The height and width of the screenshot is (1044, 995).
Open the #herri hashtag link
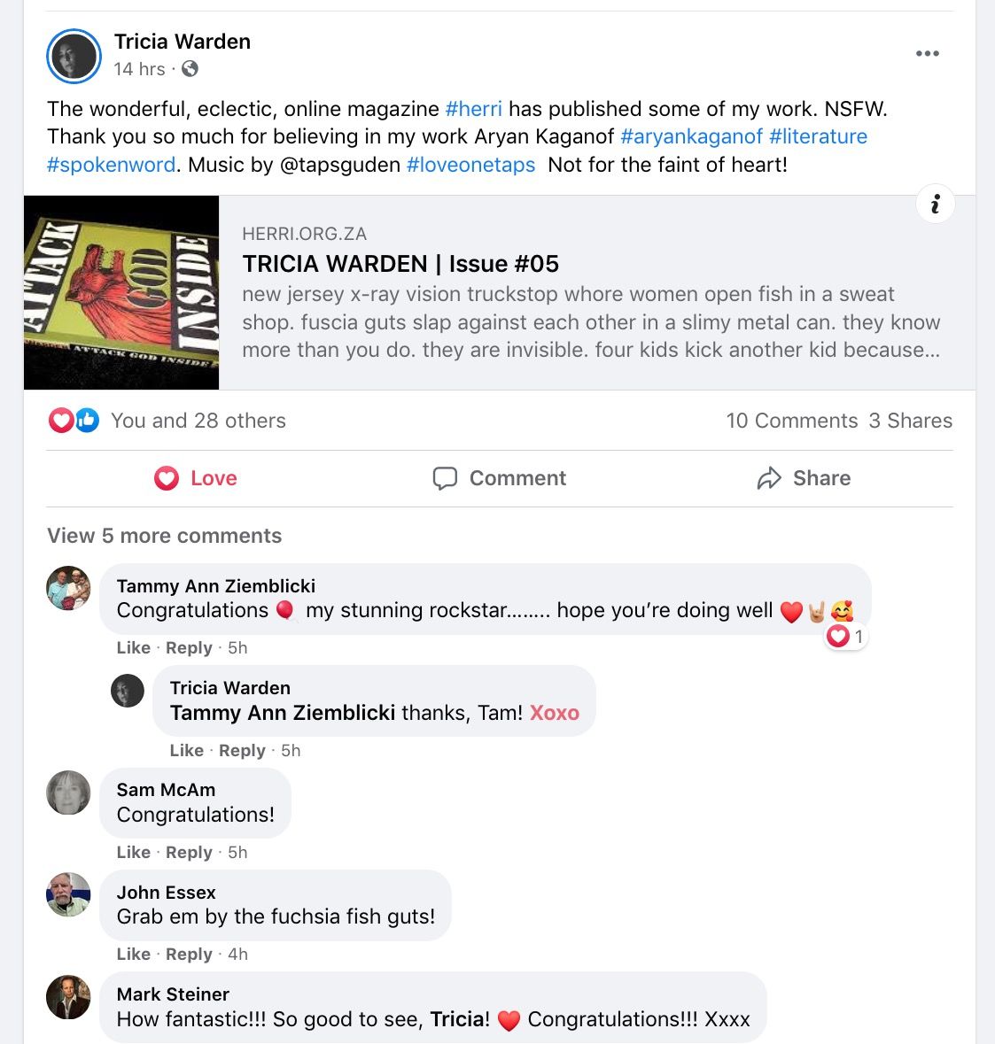pyautogui.click(x=473, y=109)
